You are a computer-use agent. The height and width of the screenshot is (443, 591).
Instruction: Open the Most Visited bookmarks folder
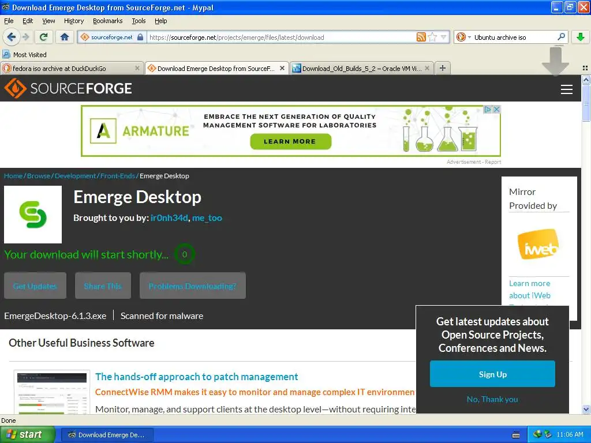(x=24, y=55)
